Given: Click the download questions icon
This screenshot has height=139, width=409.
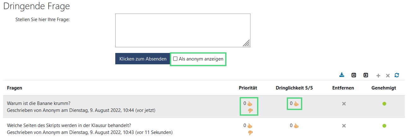Looking at the screenshot, I should coord(341,75).
